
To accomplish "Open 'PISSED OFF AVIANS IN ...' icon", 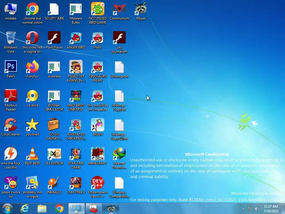I will [76, 67].
